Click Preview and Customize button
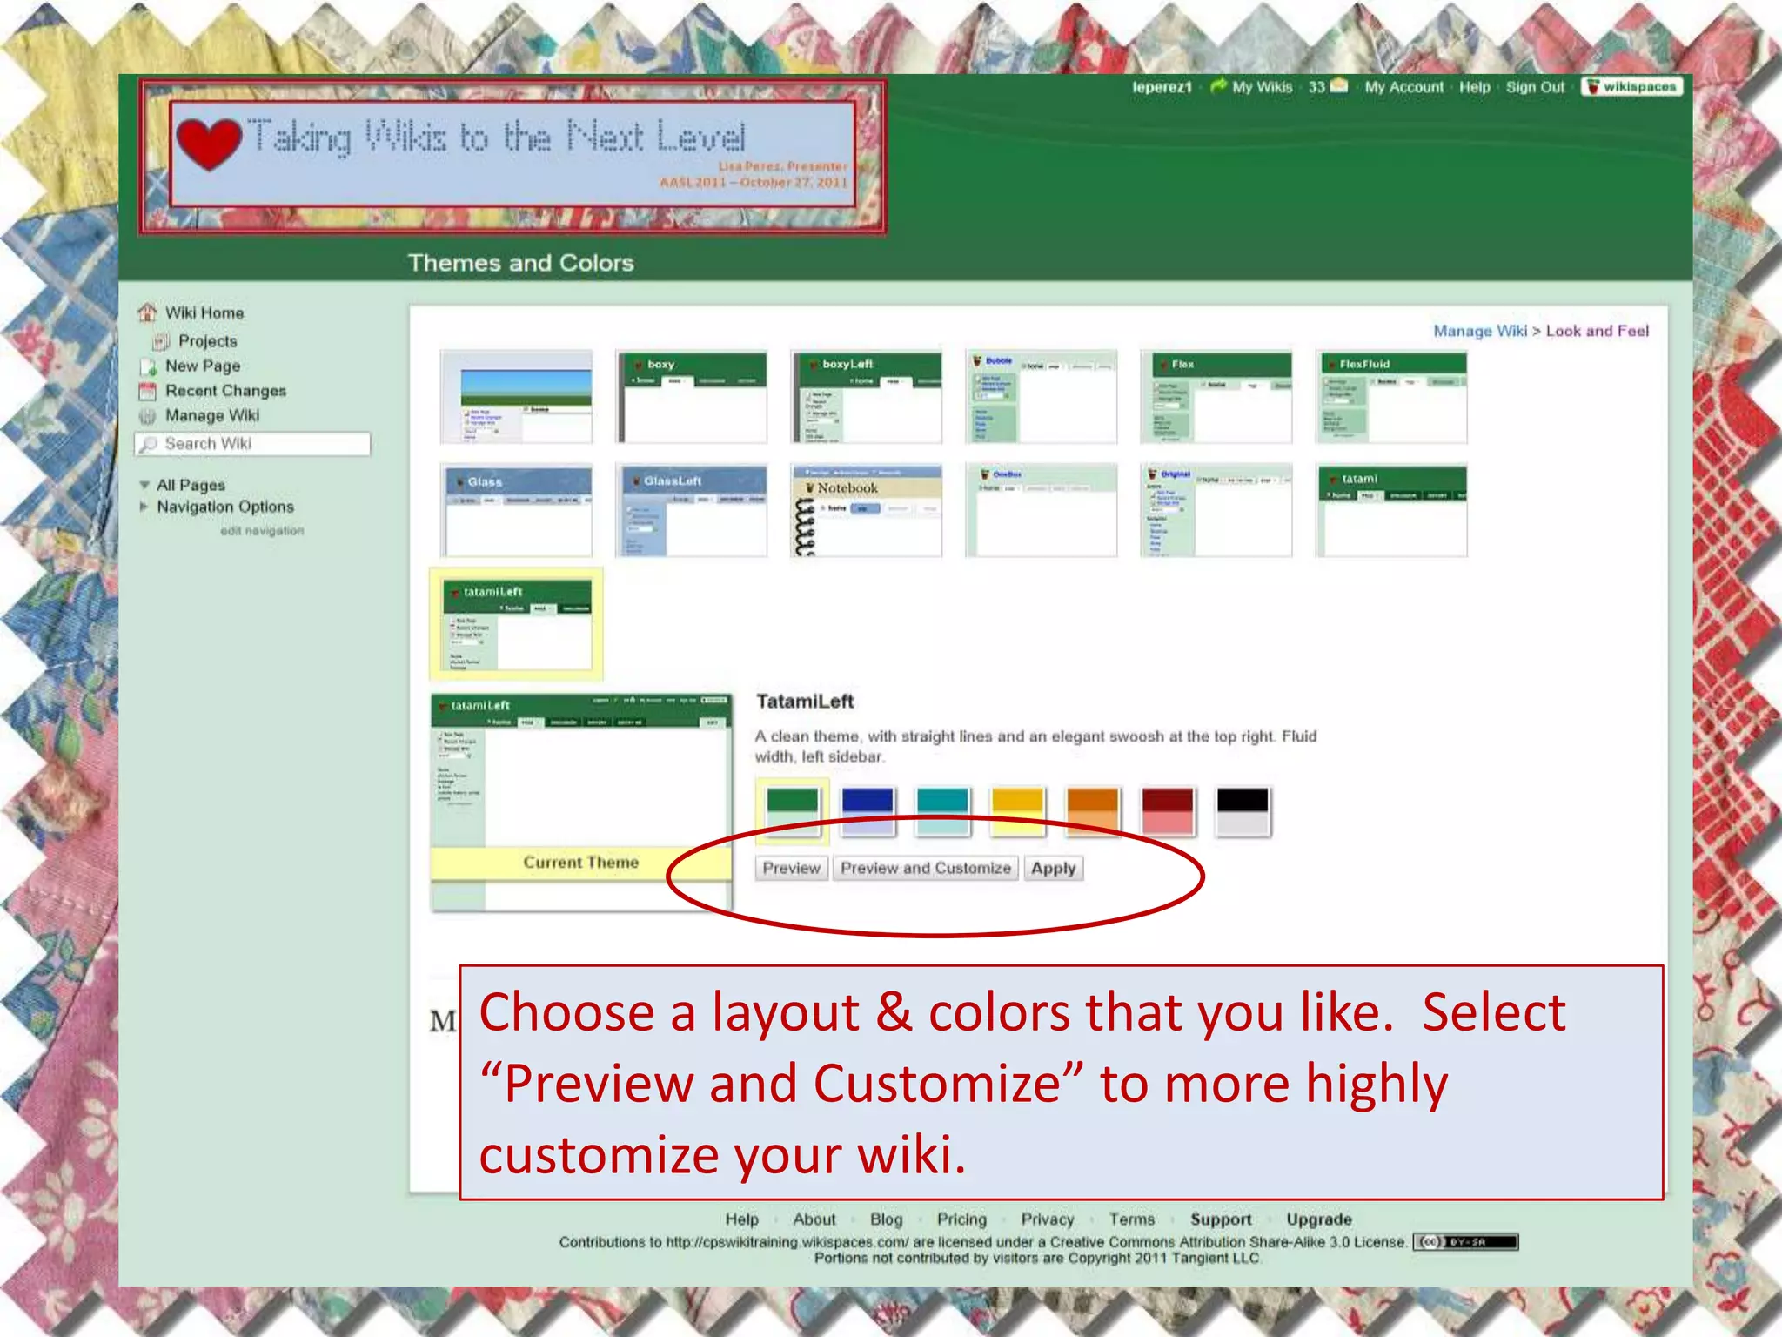The image size is (1782, 1337). point(926,869)
